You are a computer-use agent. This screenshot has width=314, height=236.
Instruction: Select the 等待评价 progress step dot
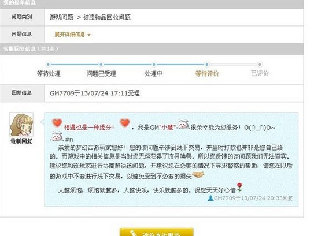[206, 65]
